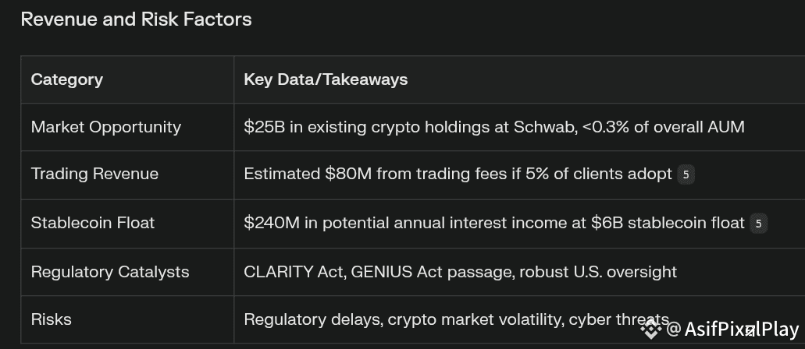The height and width of the screenshot is (349, 805).
Task: Click the word Schwab in Market Opportunity row
Action: [x=546, y=127]
